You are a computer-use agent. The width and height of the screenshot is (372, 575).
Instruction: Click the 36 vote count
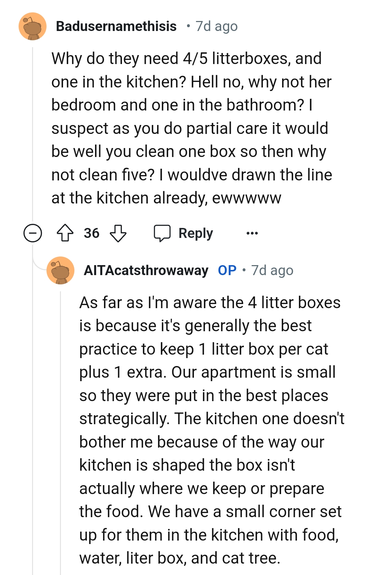[x=91, y=233]
